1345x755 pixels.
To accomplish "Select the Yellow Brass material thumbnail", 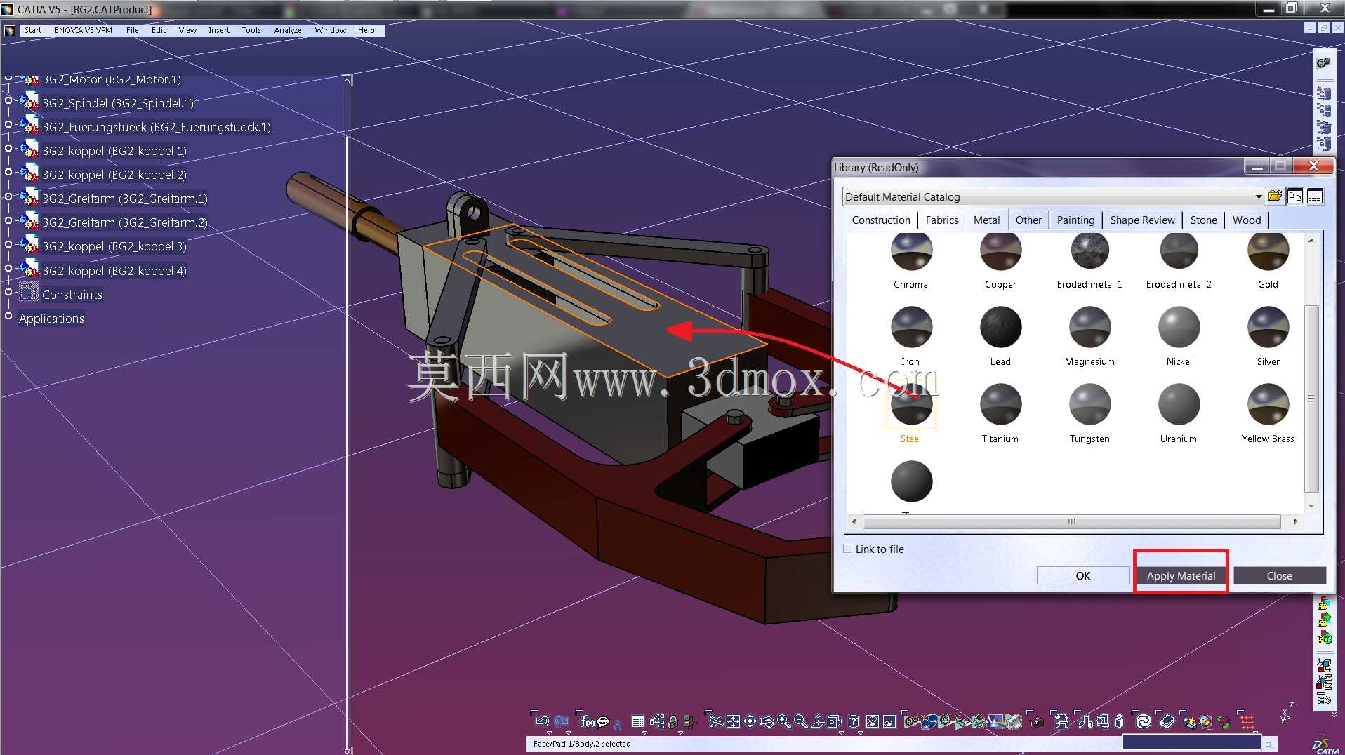I will [x=1268, y=404].
